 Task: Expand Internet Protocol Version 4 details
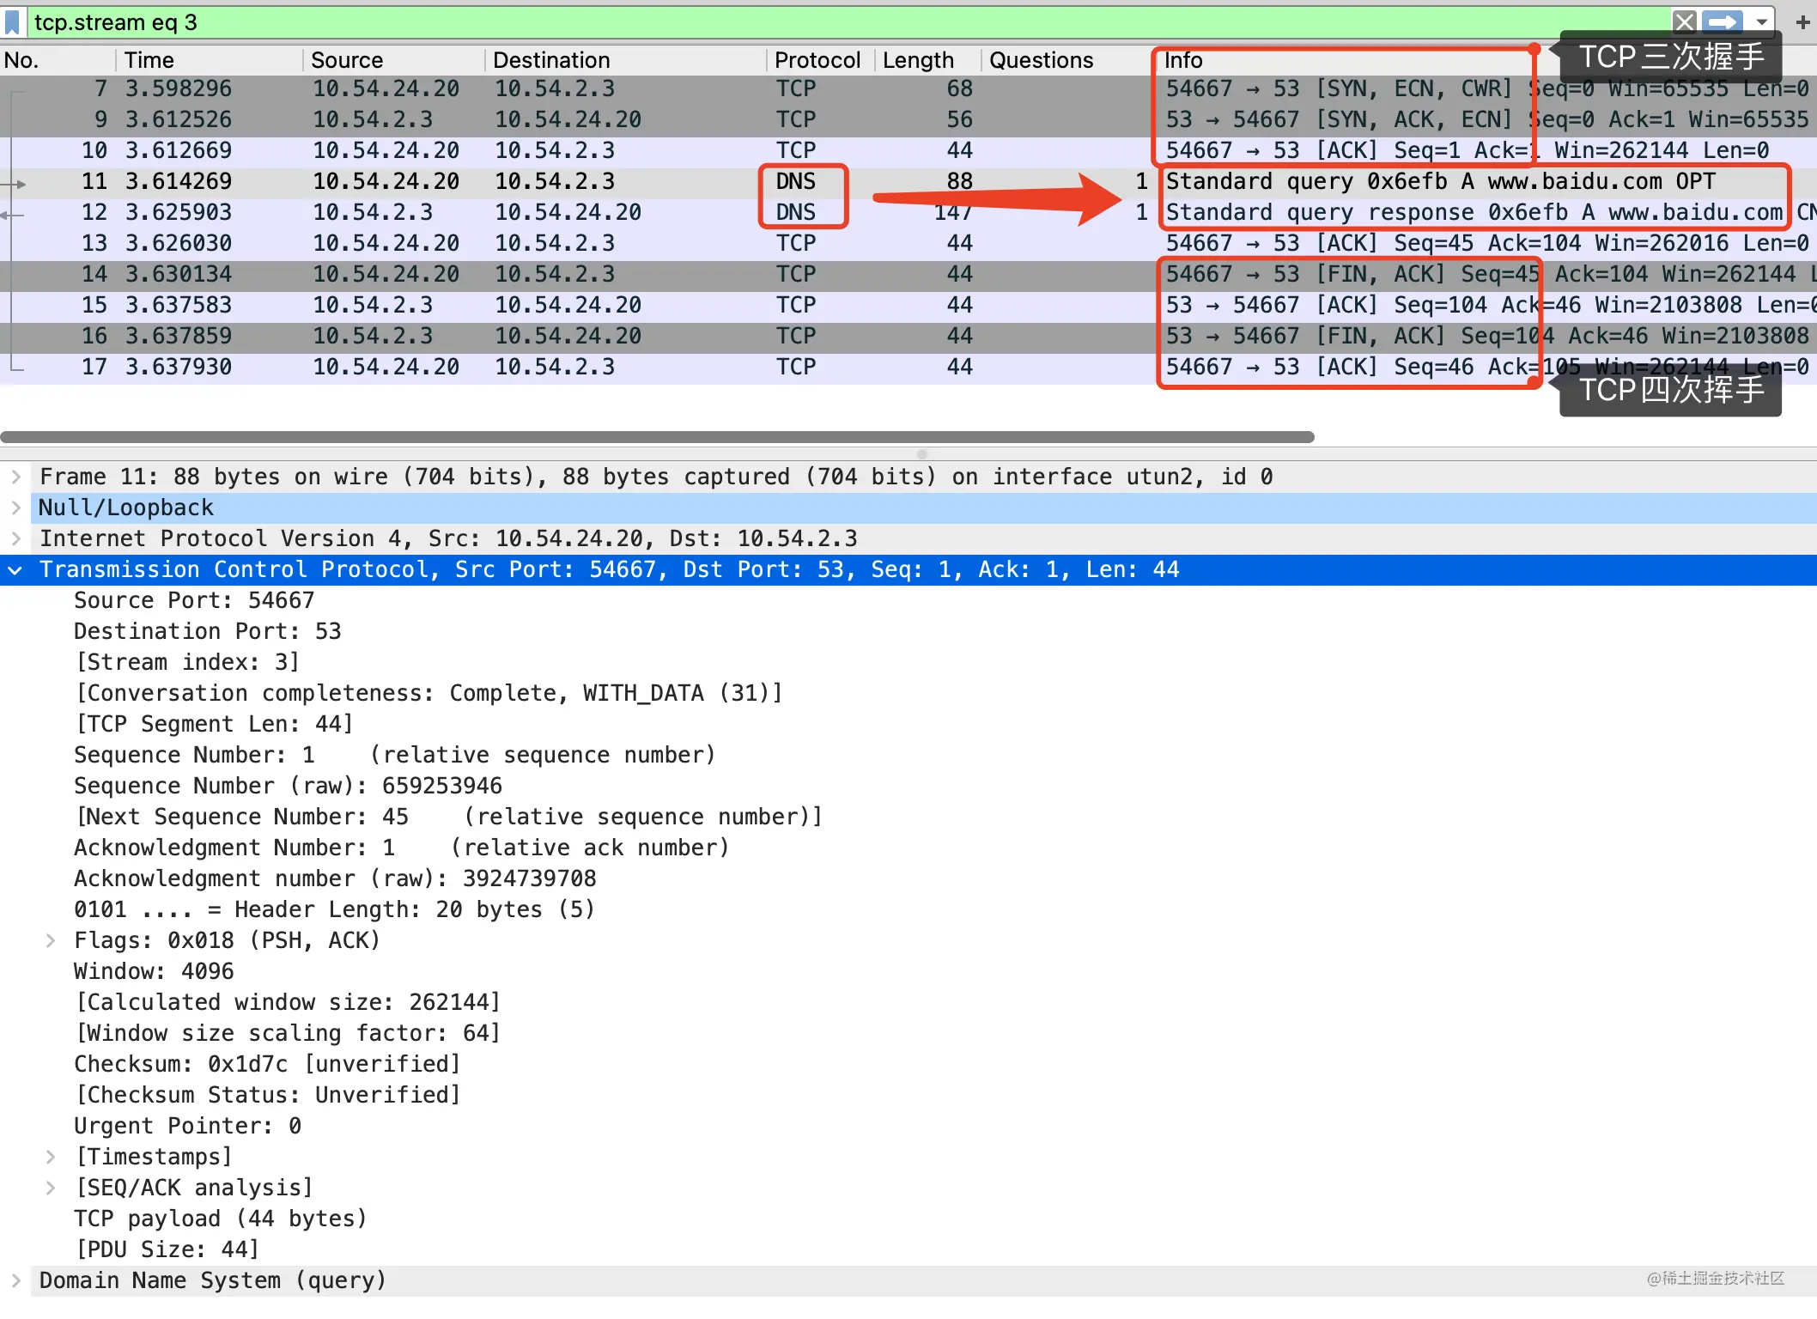(x=15, y=538)
